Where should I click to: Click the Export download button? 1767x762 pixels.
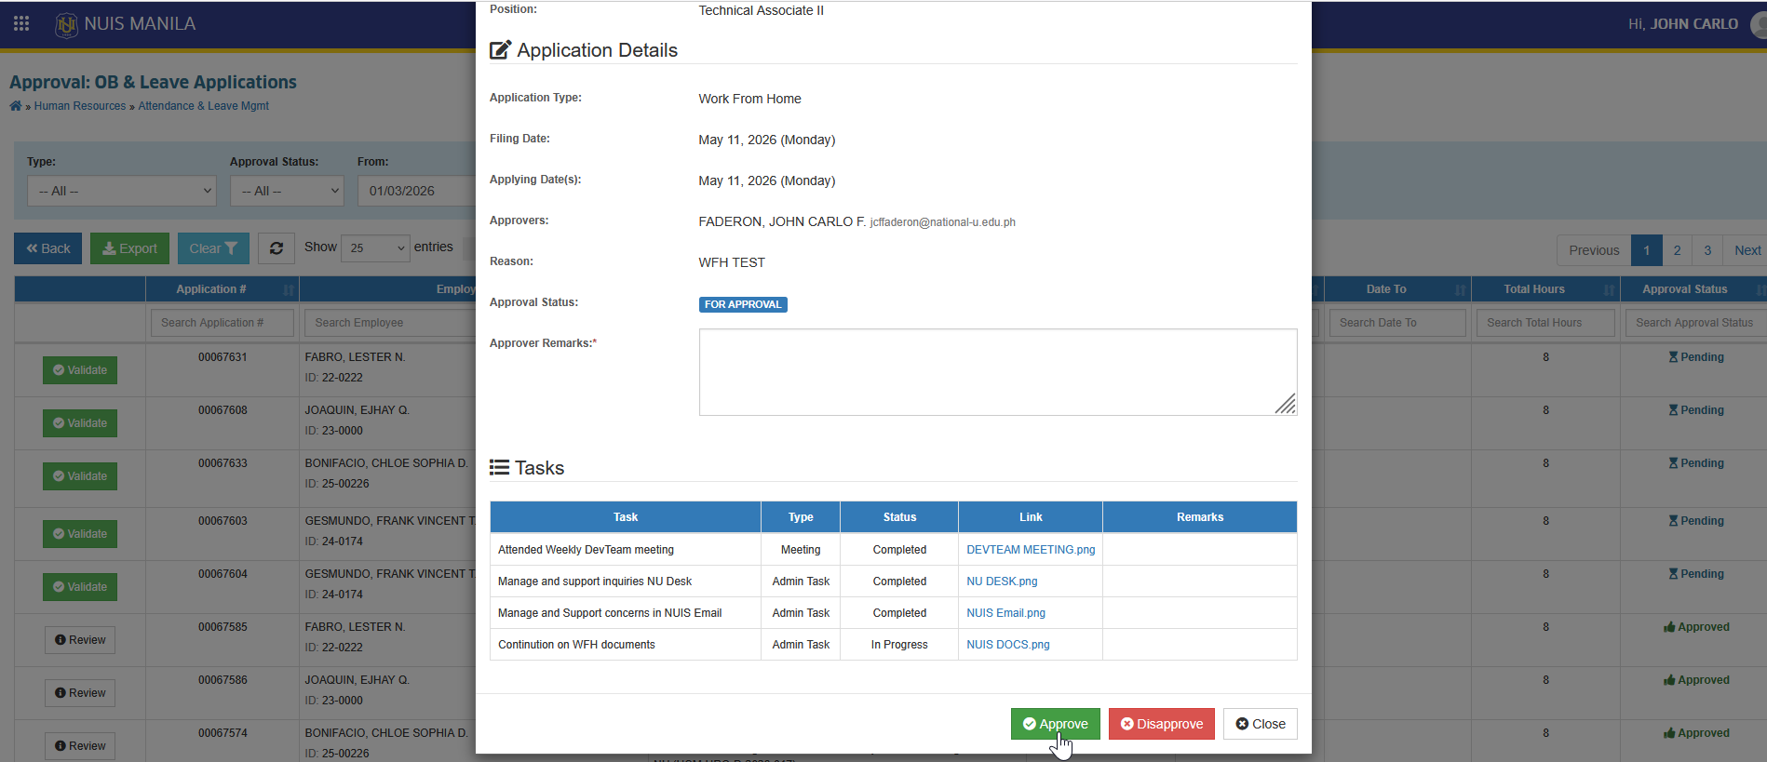pos(129,248)
